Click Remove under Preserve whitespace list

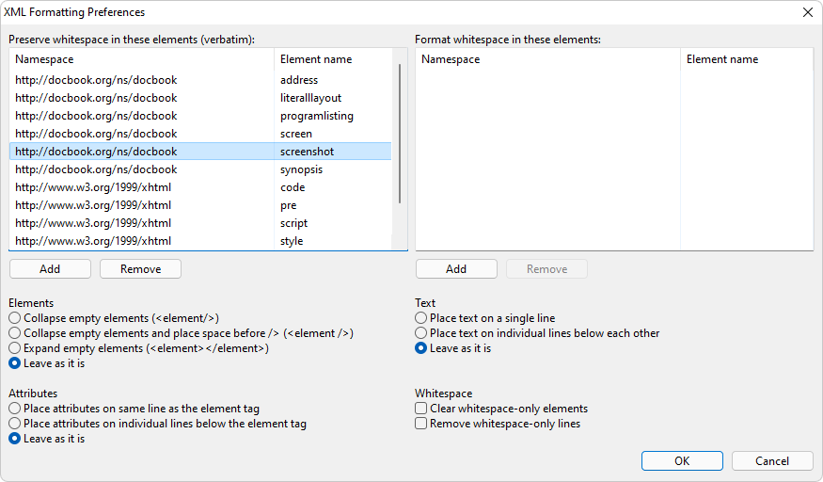click(140, 268)
